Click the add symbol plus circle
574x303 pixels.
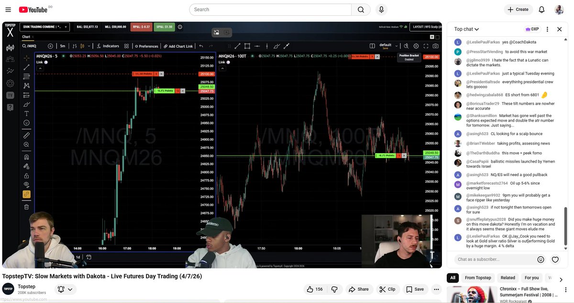point(50,46)
